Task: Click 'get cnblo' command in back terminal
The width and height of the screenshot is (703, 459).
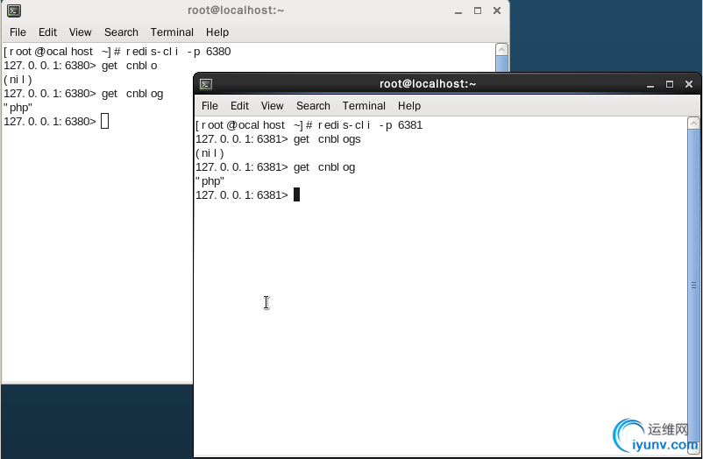Action: tap(130, 66)
